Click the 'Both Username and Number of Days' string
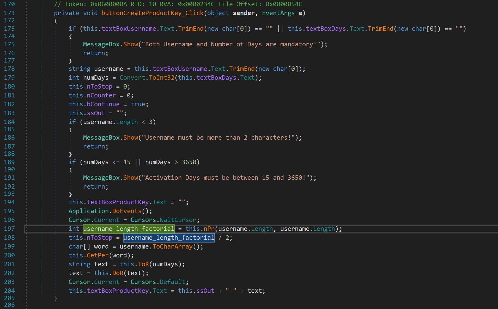Screen dimensions: 498x309 point(231,44)
